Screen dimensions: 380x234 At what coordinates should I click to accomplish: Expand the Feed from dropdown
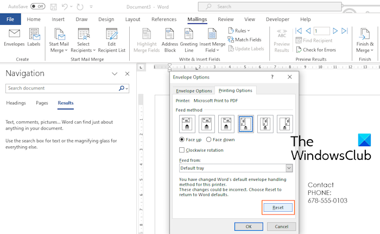pos(289,168)
